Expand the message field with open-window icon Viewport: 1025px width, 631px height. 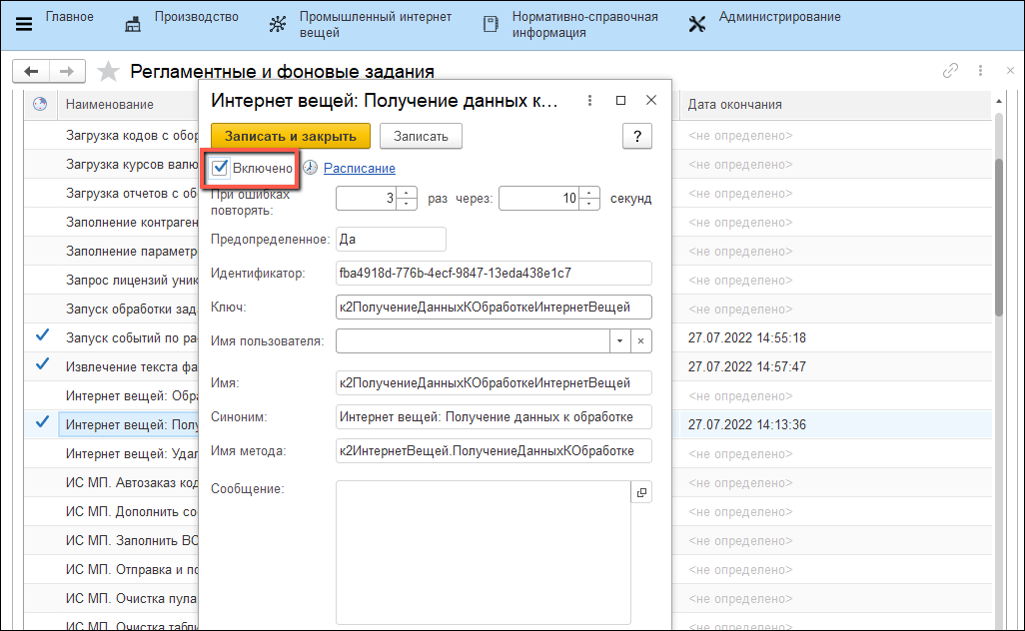pos(641,492)
